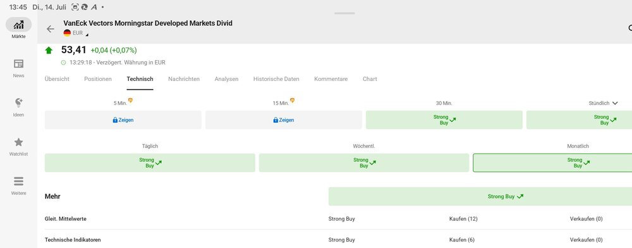
Task: Open the Watchlist star section
Action: (18, 146)
